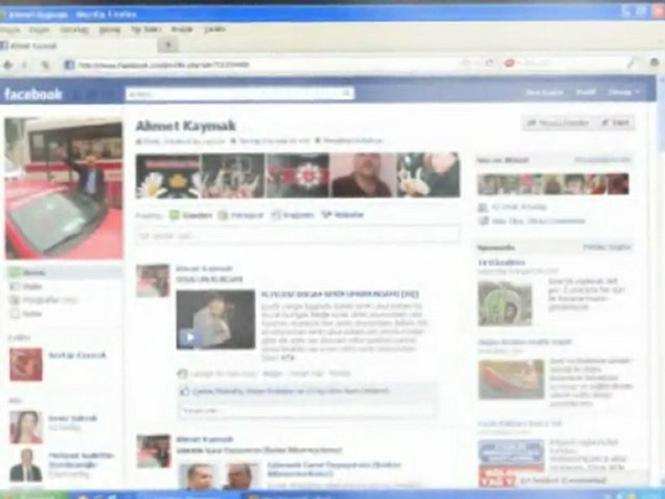Reload the page with the refresh icon

pos(490,63)
